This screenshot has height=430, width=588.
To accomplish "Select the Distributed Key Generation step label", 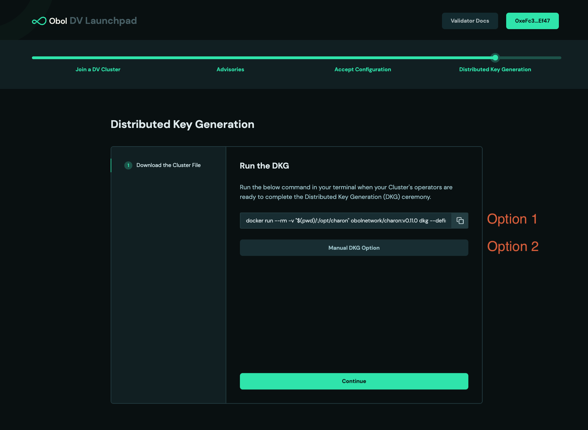I will pos(495,69).
